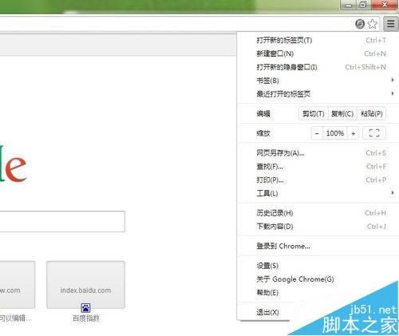Viewport: 399px width, 336px height.
Task: Open 关于 Google Chrome(G)
Action: pyautogui.click(x=318, y=279)
